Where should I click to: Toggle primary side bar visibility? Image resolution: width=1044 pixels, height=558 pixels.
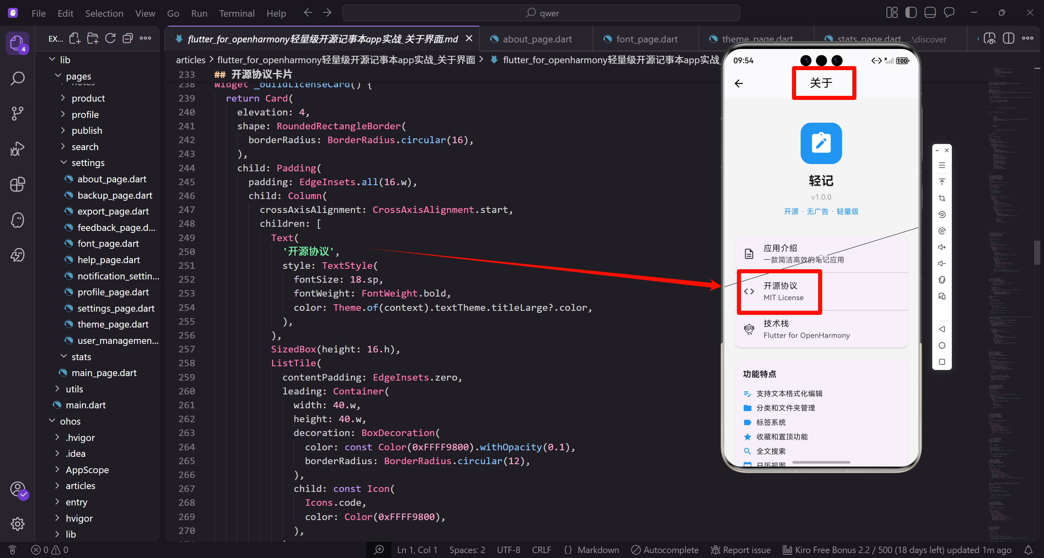pyautogui.click(x=911, y=13)
